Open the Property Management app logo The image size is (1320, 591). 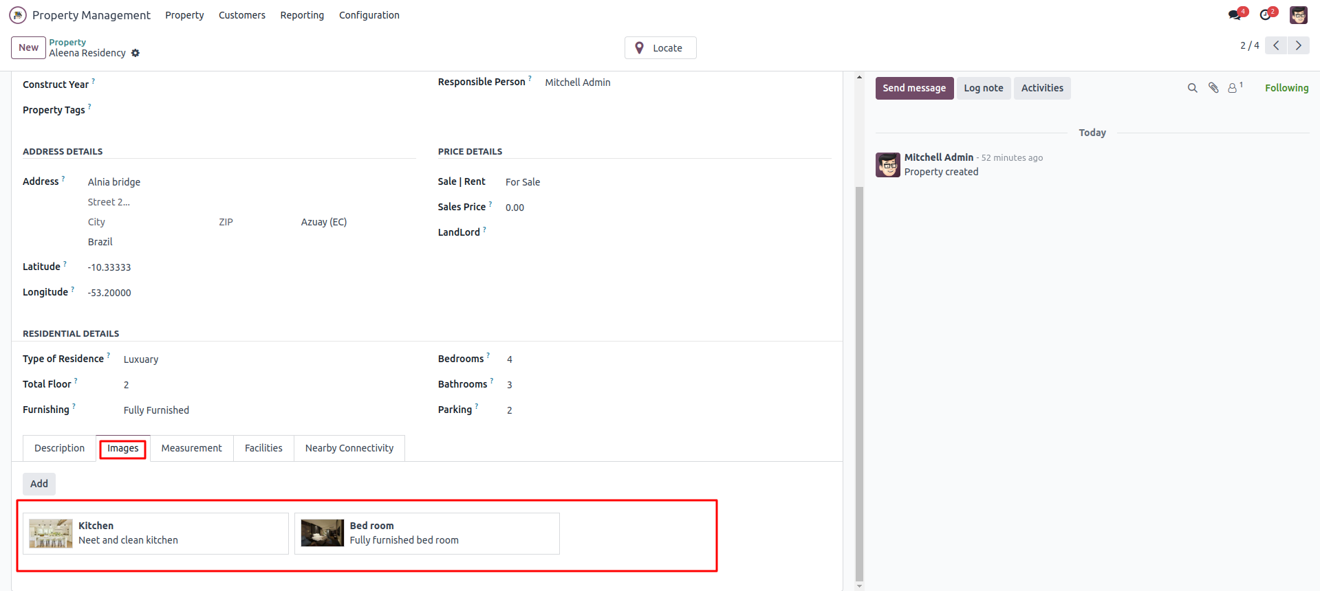click(x=18, y=15)
